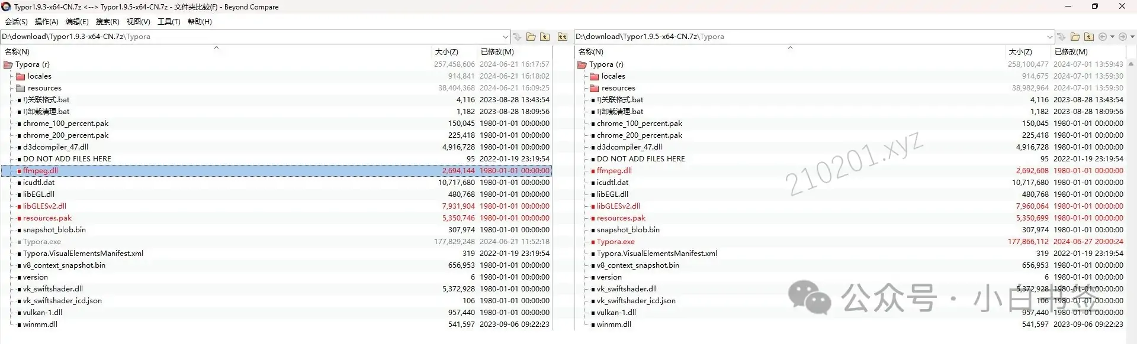This screenshot has height=344, width=1137.
Task: Select DO NOT ADD FILES HERE in left pane
Action: point(67,159)
